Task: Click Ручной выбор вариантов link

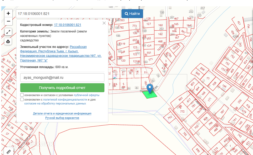Action: [x=62, y=118]
